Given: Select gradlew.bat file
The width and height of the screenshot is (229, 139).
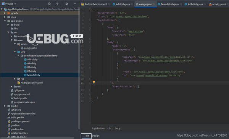Looking at the screenshot, I should (x=16, y=129).
